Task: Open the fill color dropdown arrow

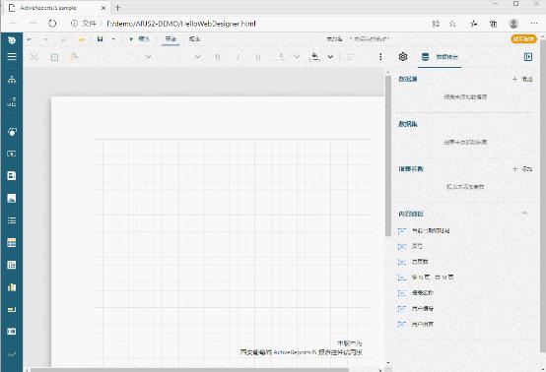Action: 330,57
